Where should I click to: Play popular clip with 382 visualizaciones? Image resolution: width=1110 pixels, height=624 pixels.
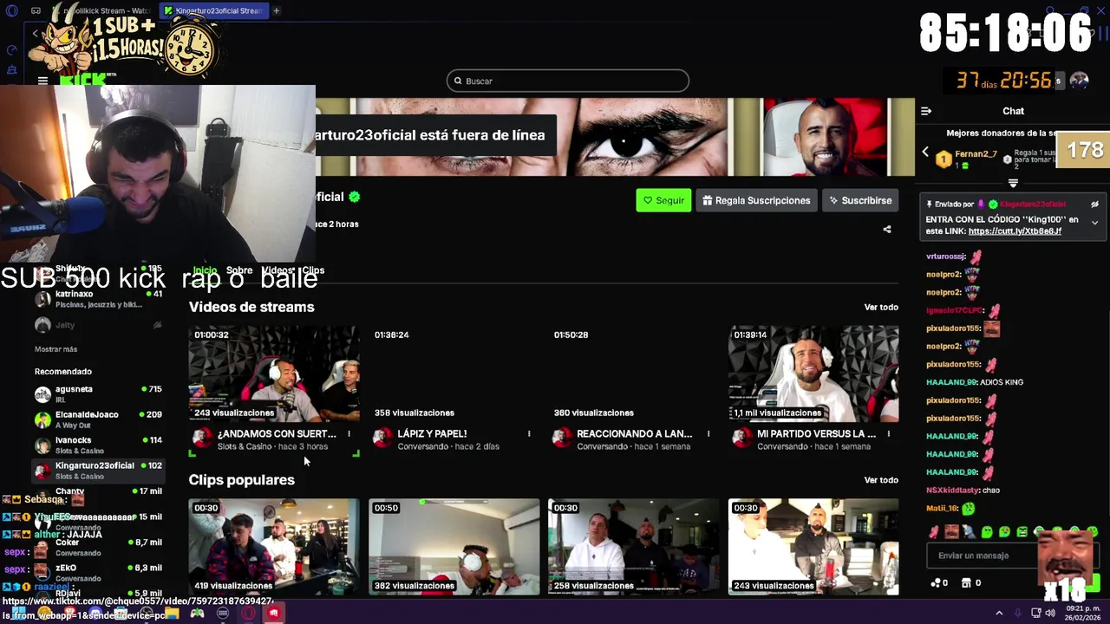[454, 547]
